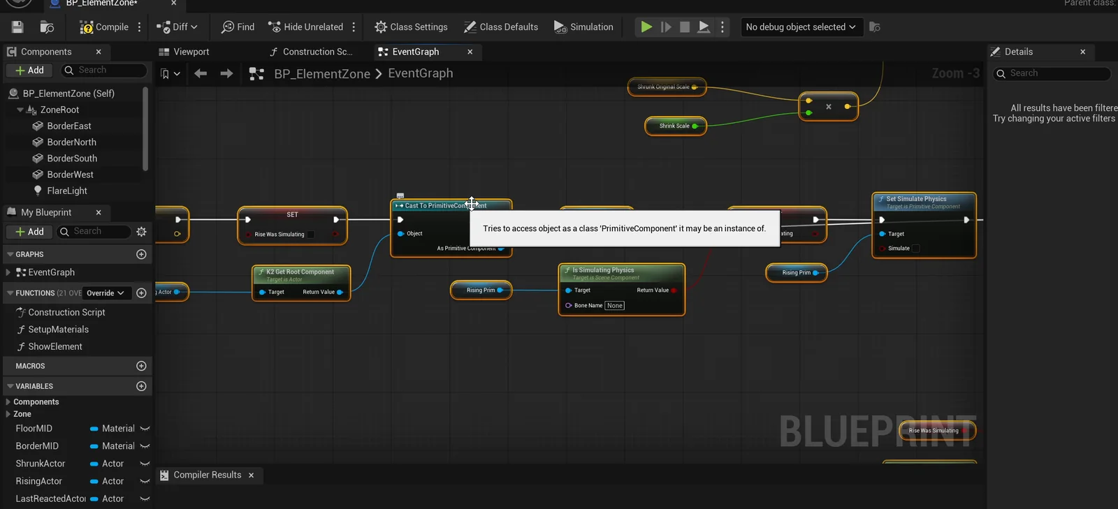The image size is (1118, 509).
Task: Open the Diff dropdown
Action: [177, 27]
